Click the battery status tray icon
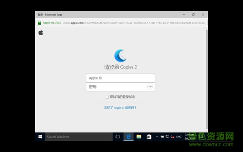This screenshot has width=243, height=152. [162, 137]
